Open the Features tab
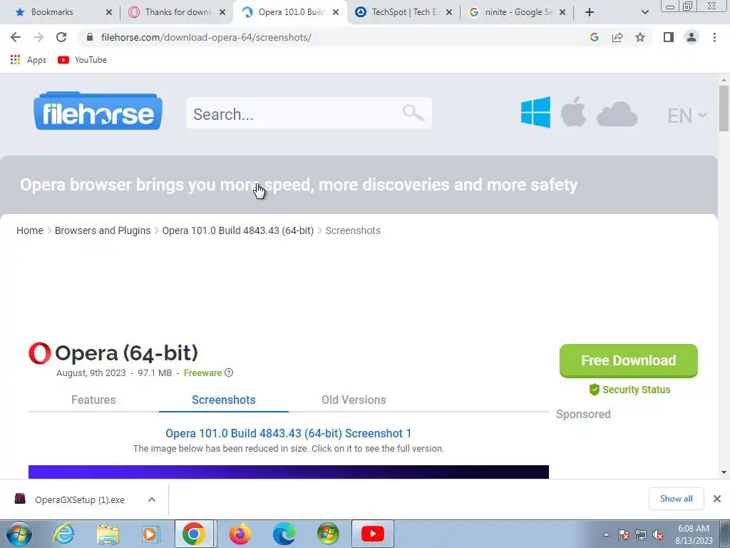Image resolution: width=730 pixels, height=548 pixels. [93, 400]
